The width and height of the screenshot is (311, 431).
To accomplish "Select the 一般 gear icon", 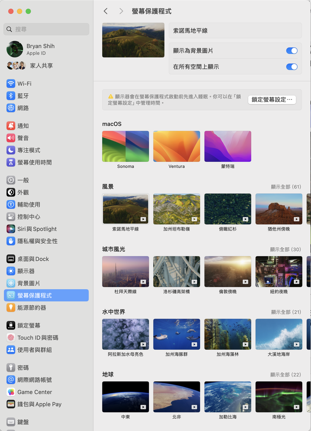I will click(11, 180).
